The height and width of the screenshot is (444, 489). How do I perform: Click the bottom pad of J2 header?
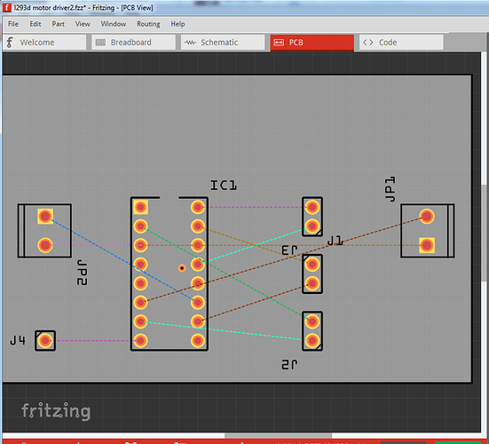click(x=312, y=341)
